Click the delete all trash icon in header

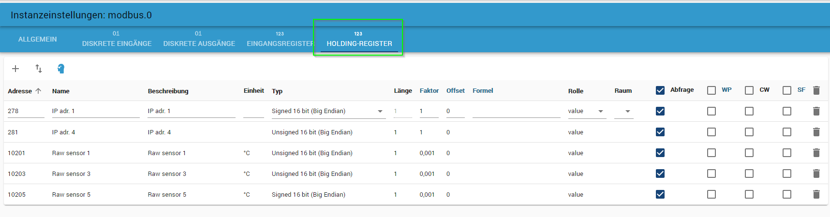coord(816,90)
